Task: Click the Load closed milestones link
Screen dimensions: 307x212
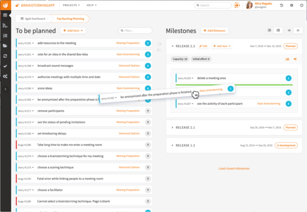Action: click(x=234, y=168)
